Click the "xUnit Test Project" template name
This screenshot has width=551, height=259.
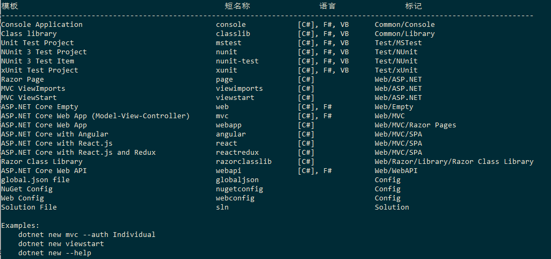tap(40, 70)
